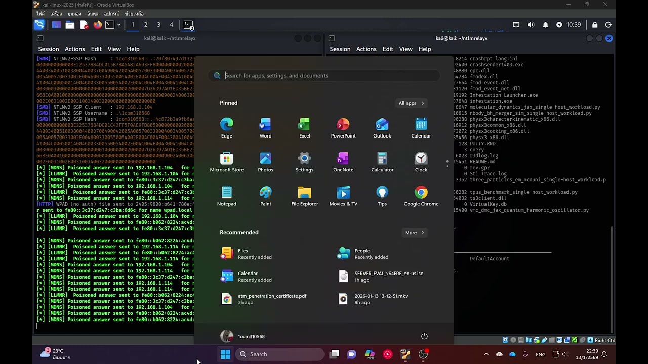The width and height of the screenshot is (648, 364).
Task: Switch to Kali workspace 3
Action: [x=158, y=24]
